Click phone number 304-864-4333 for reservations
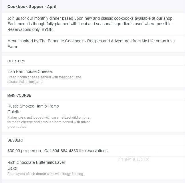The width and height of the screenshot is (185, 183). pos(65,151)
